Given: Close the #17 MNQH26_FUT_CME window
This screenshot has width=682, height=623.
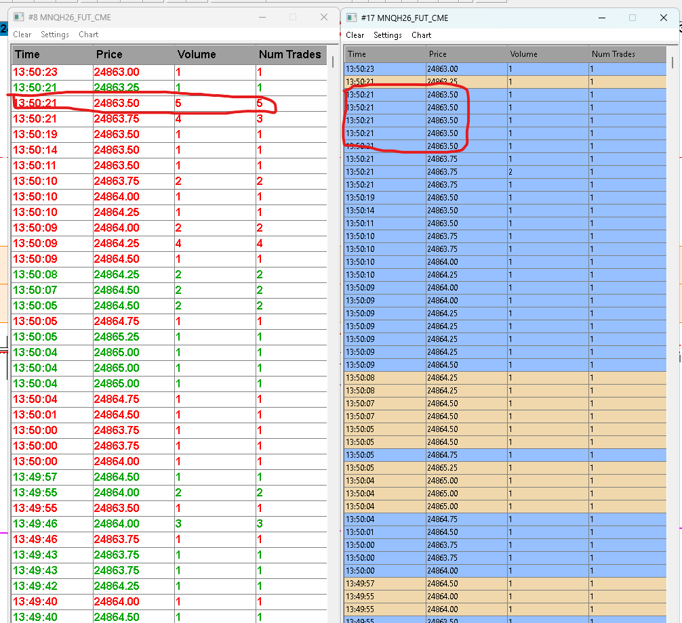Looking at the screenshot, I should point(664,18).
